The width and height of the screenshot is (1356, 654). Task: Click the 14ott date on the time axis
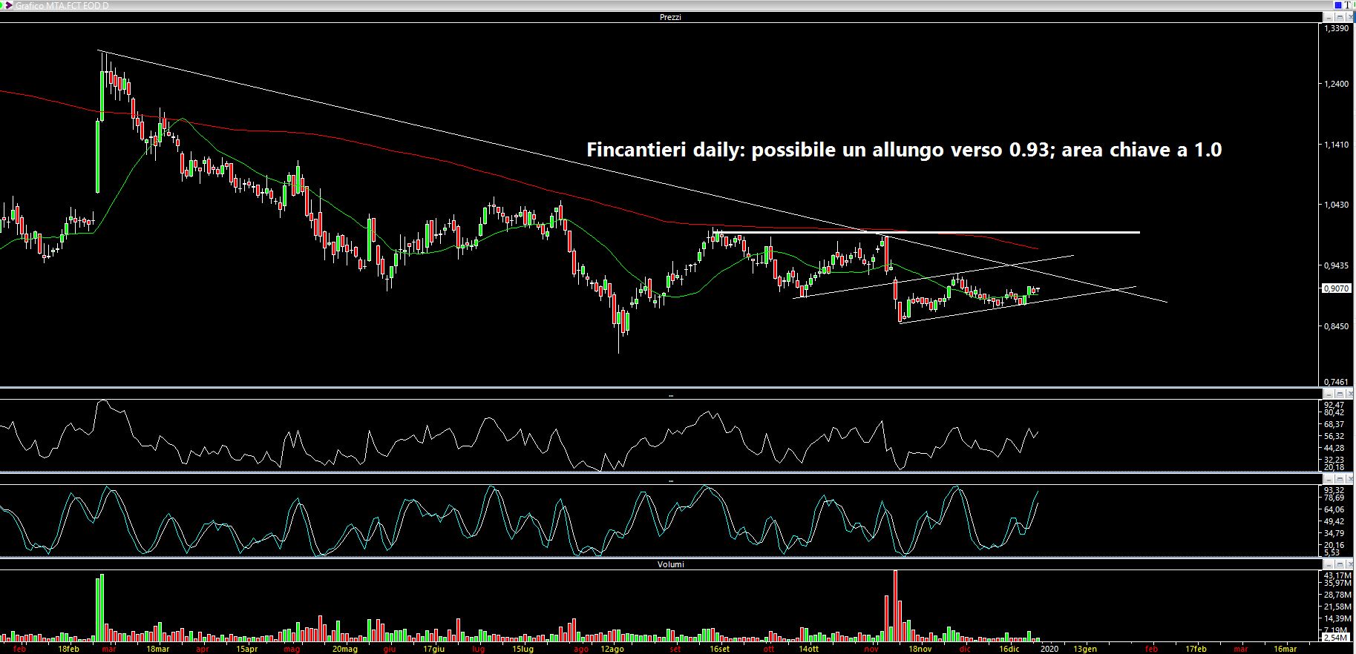pyautogui.click(x=809, y=649)
